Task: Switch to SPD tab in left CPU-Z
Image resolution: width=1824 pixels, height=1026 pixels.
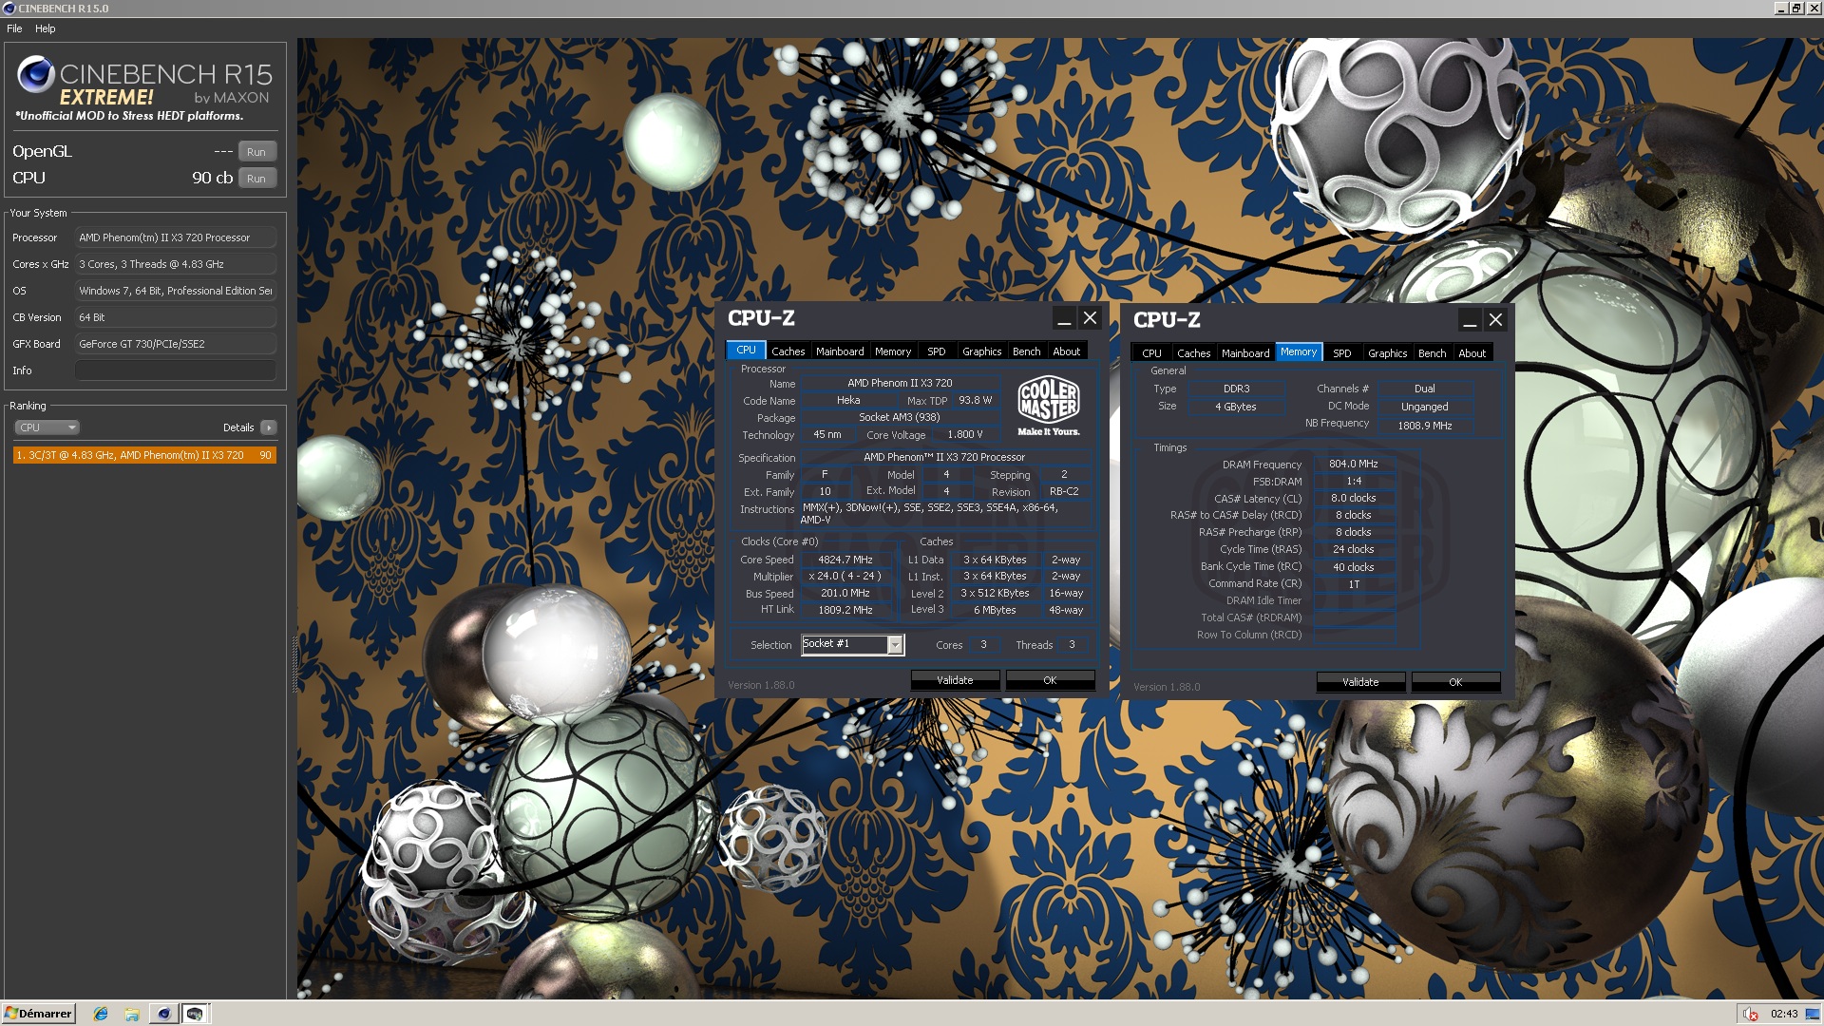Action: point(937,351)
